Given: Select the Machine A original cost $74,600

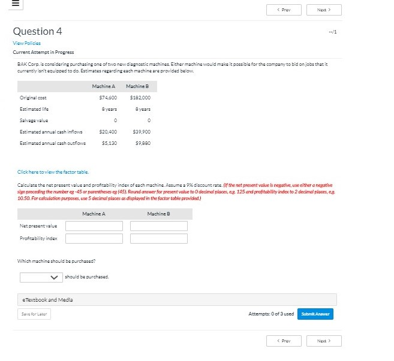Looking at the screenshot, I should [x=108, y=98].
